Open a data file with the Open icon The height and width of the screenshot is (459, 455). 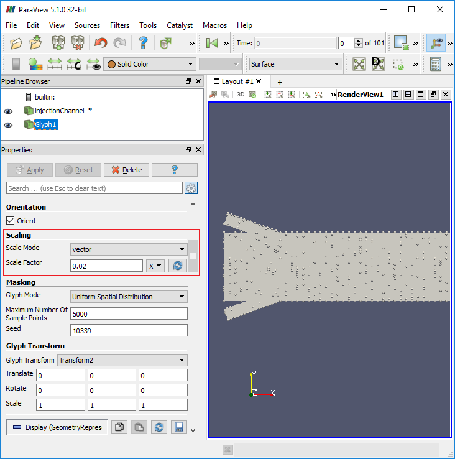(x=16, y=44)
